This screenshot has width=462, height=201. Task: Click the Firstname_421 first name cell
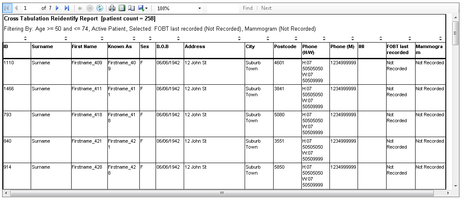(89, 150)
